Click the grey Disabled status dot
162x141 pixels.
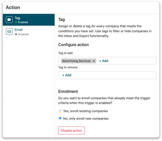[x=16, y=34]
